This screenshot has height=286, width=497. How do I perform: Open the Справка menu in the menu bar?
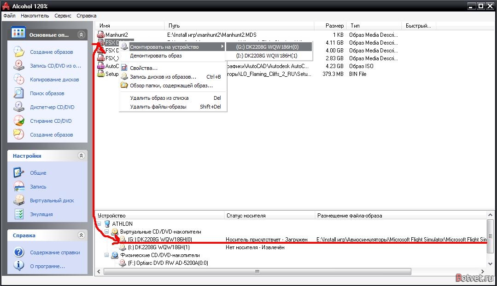coord(87,16)
